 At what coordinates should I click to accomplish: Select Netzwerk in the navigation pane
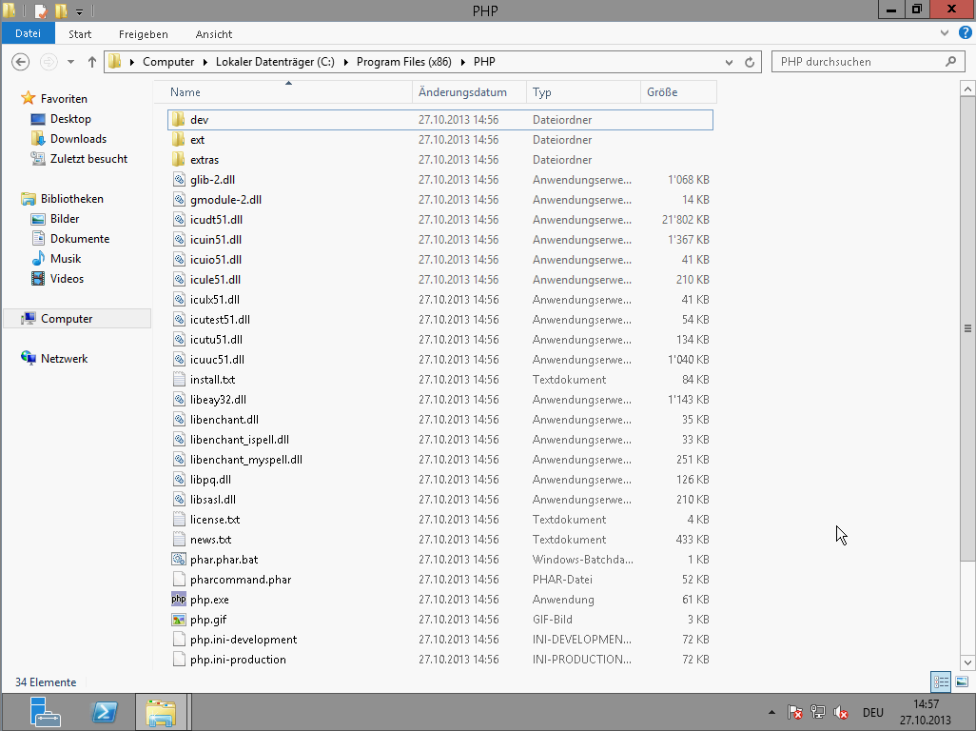click(x=64, y=358)
